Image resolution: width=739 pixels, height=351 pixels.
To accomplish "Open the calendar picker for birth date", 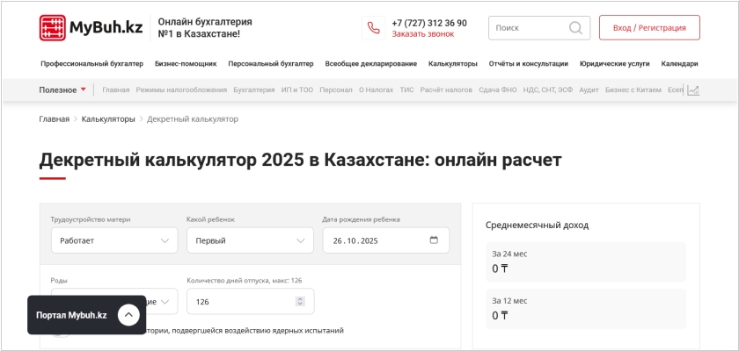I will tap(434, 240).
